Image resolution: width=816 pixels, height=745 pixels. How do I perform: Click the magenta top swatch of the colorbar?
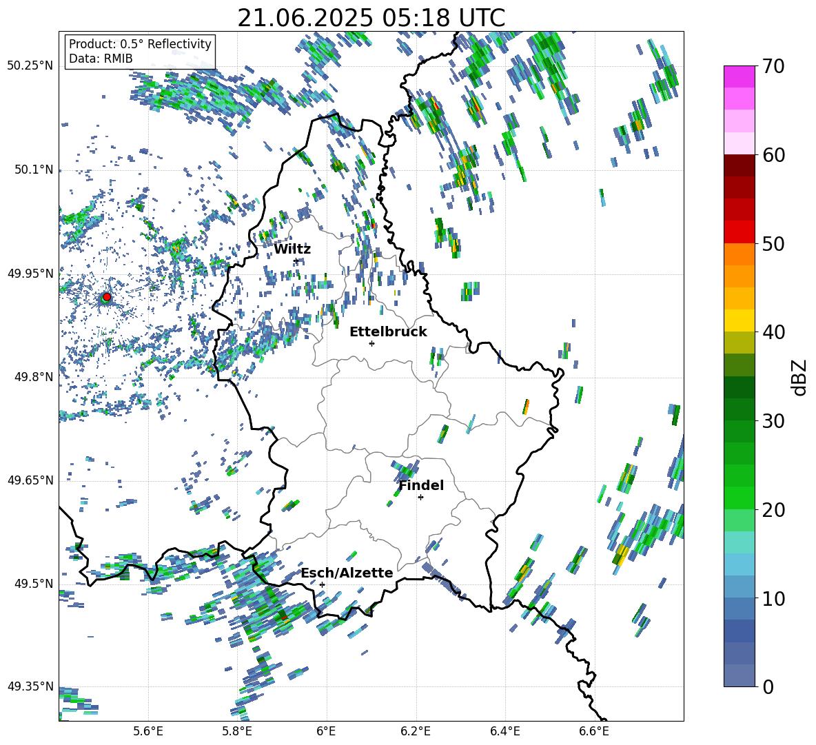coord(739,77)
